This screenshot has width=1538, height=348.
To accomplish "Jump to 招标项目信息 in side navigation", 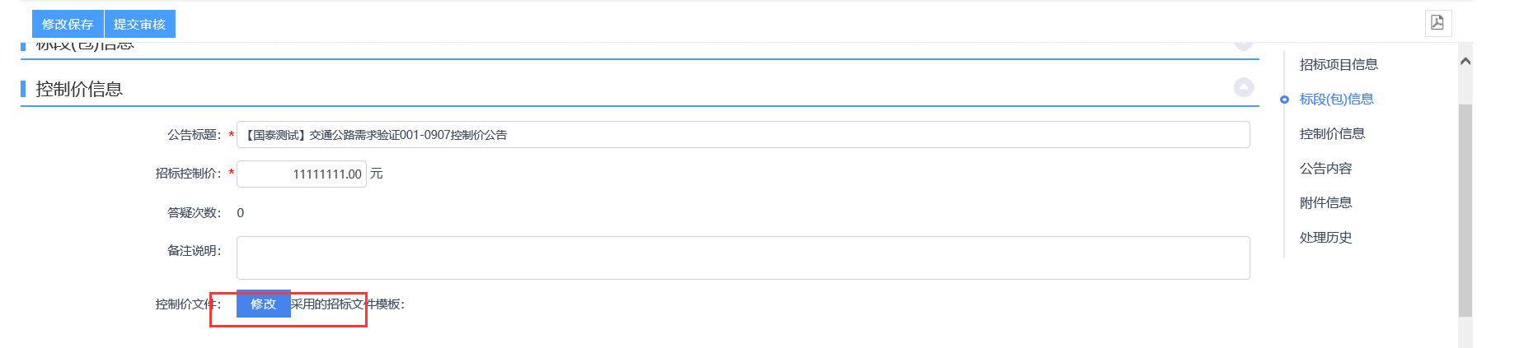I will tap(1338, 64).
